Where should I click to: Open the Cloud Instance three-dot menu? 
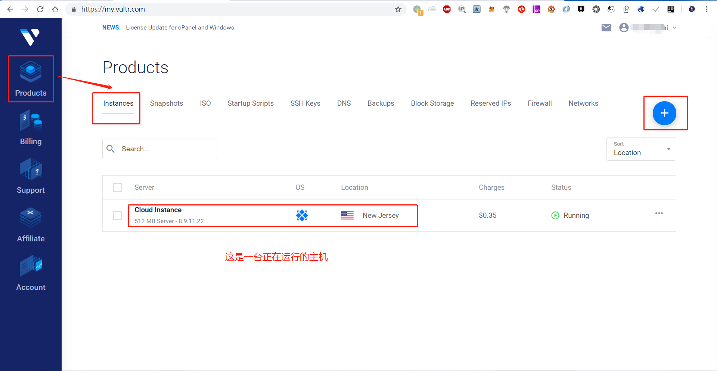pyautogui.click(x=659, y=213)
